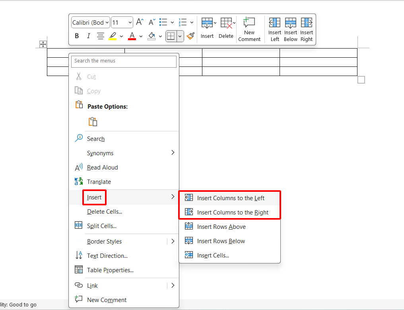Open the font name dropdown
Image resolution: width=404 pixels, height=310 pixels.
[x=90, y=22]
